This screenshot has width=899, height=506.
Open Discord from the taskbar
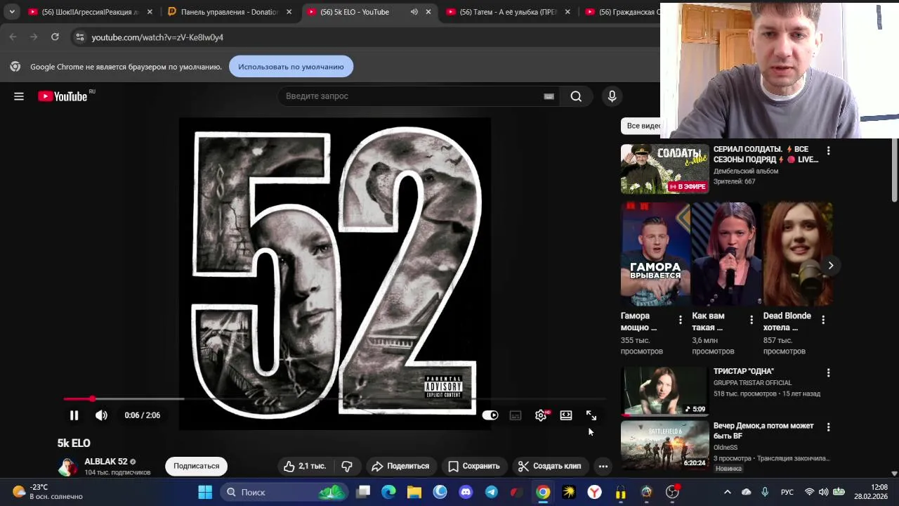466,492
